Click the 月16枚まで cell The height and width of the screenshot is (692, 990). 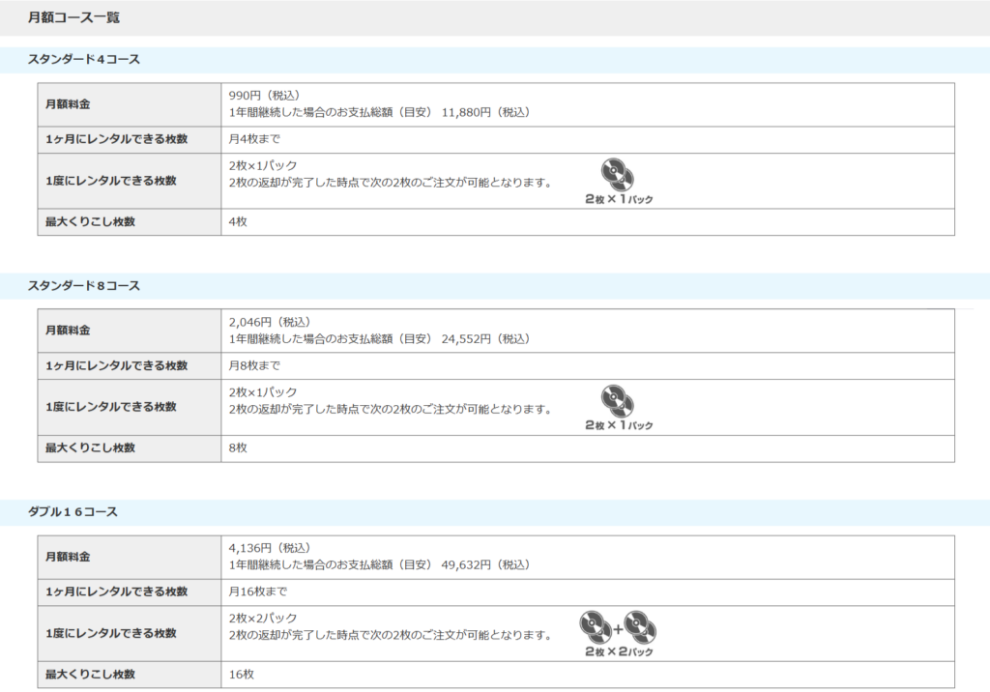pos(258,591)
